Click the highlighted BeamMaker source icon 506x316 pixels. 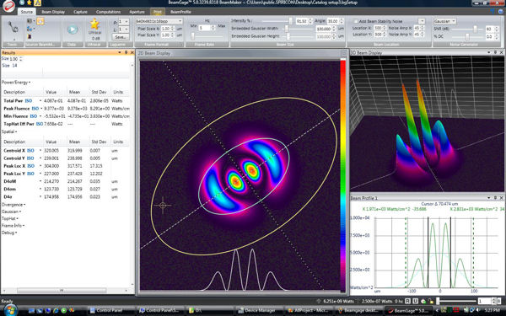coord(40,21)
